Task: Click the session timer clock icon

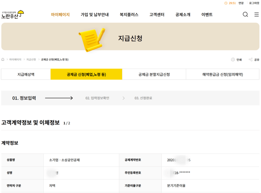Action: point(226,3)
